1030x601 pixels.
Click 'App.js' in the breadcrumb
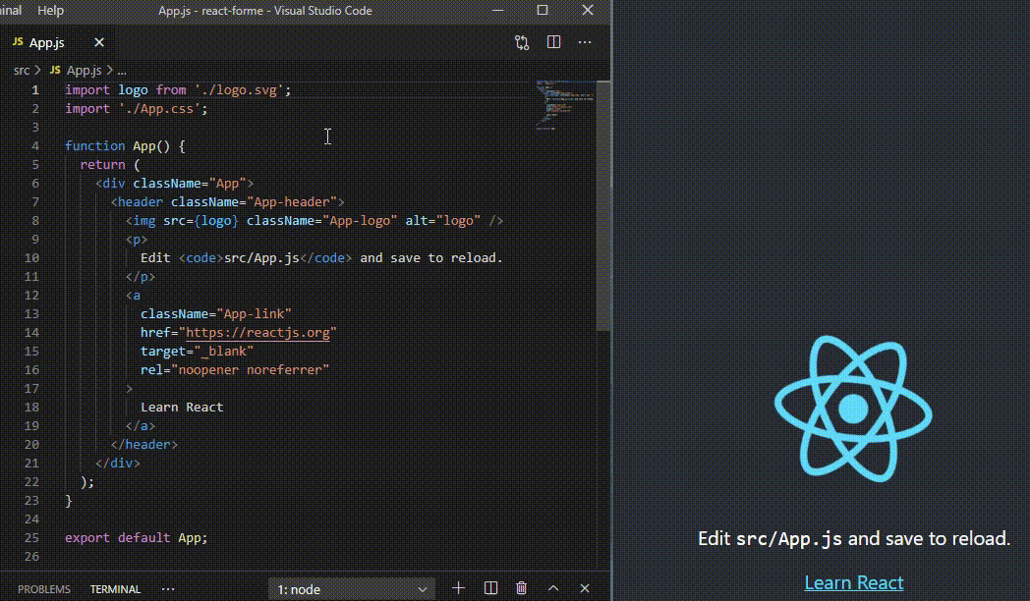[x=85, y=70]
